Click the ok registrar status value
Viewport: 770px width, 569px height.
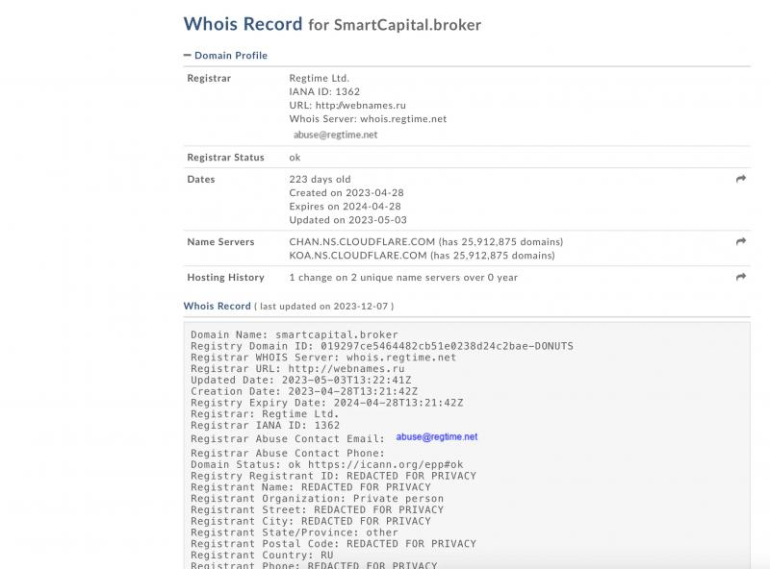[295, 158]
